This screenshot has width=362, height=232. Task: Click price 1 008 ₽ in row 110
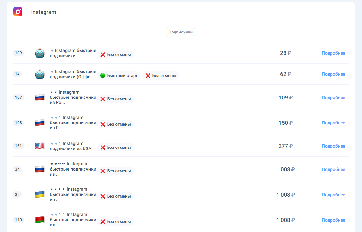click(286, 220)
